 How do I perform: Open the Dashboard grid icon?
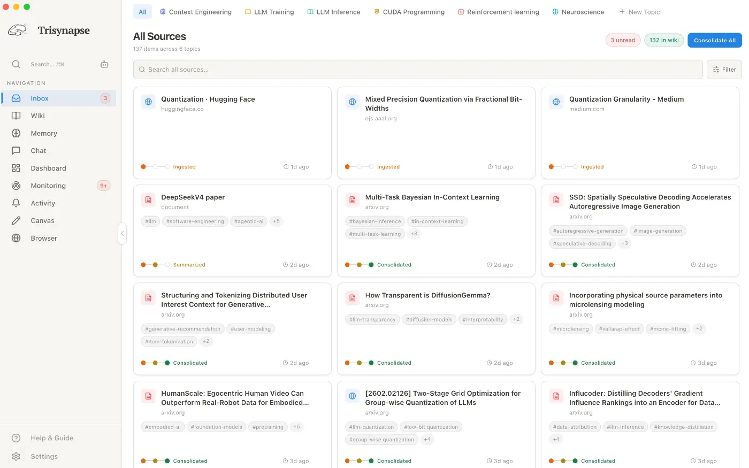pos(16,168)
